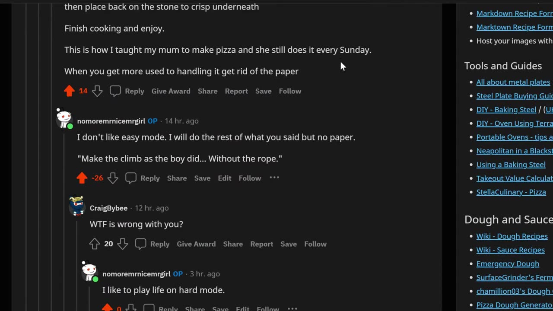Image resolution: width=553 pixels, height=311 pixels.
Task: Save the comment with 14 points
Action: (263, 91)
